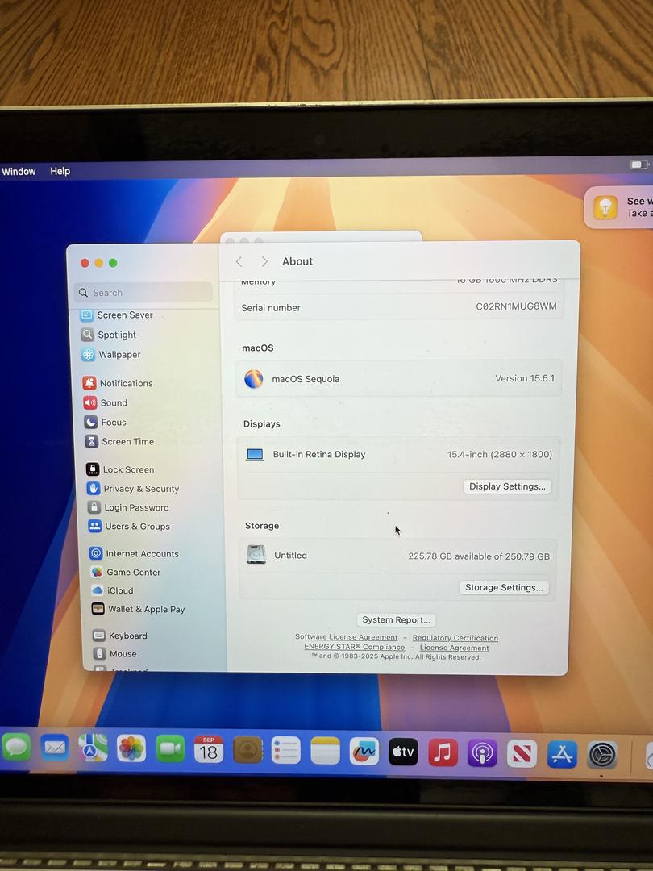Click the Tips lightbulb notification icon
Viewport: 653px width, 871px height.
point(605,207)
